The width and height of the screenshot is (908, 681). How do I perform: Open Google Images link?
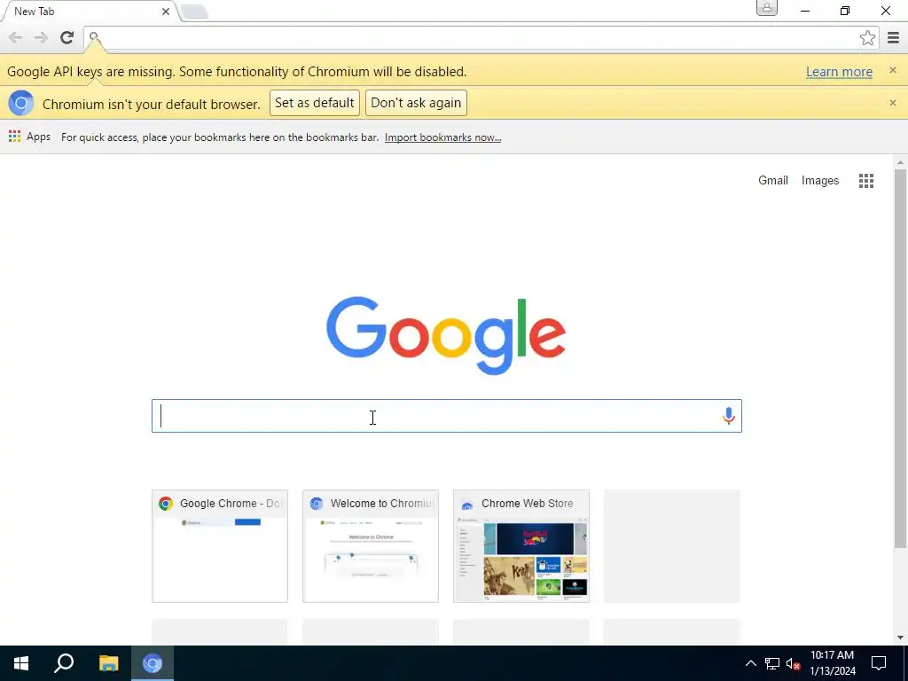point(820,181)
